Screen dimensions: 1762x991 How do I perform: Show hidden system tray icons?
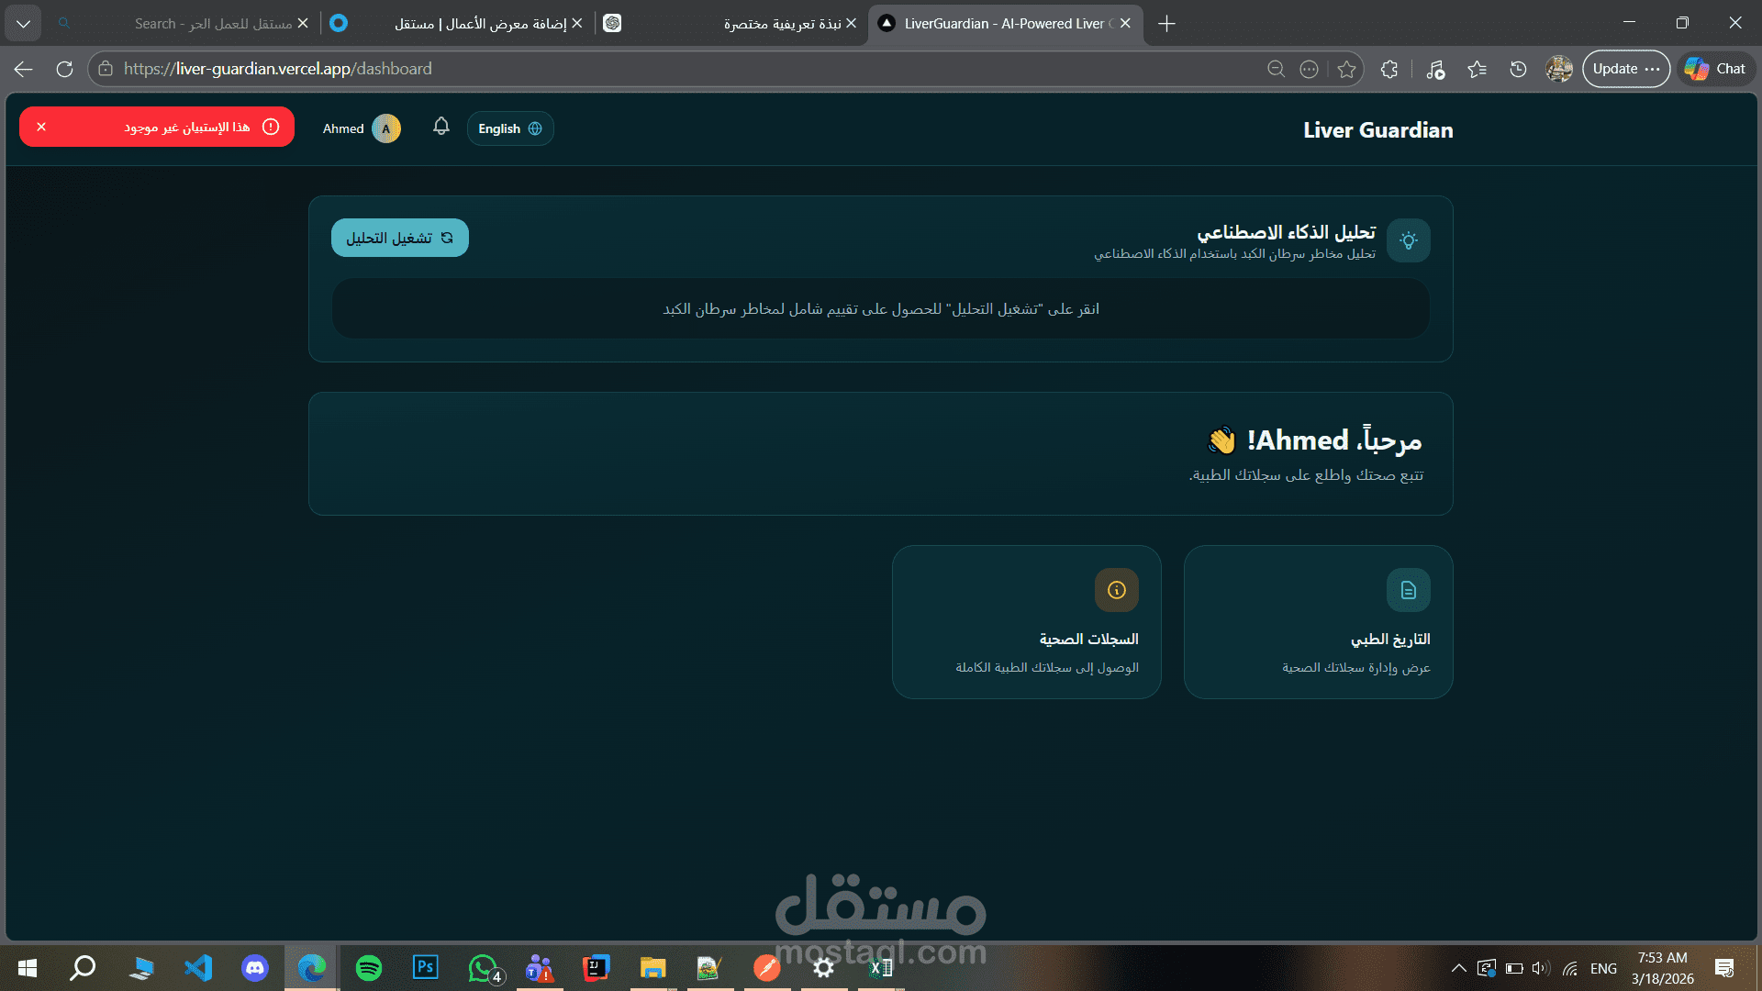1458,968
